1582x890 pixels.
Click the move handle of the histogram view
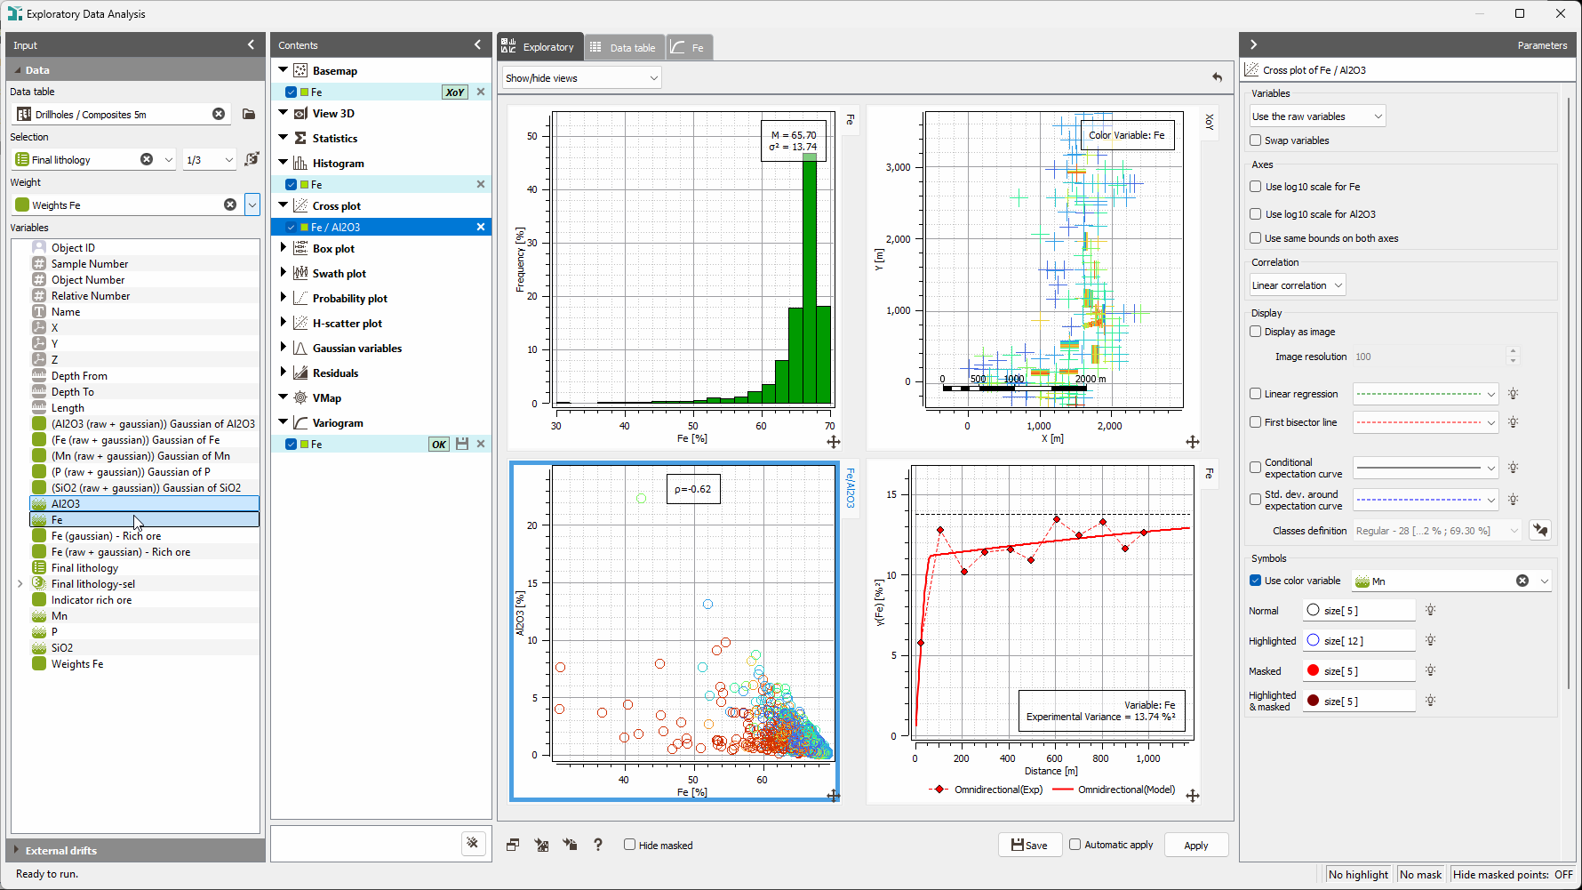coord(833,442)
